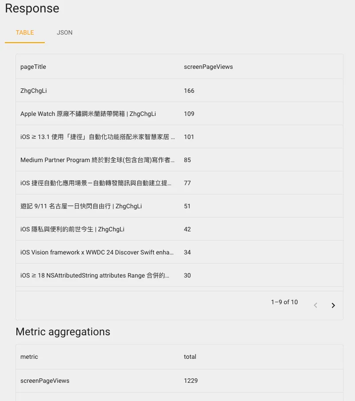
Task: Click the 166 page views cell
Action: point(189,91)
